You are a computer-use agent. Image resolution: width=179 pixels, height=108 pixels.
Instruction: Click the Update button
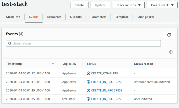pyautogui.click(x=100, y=5)
